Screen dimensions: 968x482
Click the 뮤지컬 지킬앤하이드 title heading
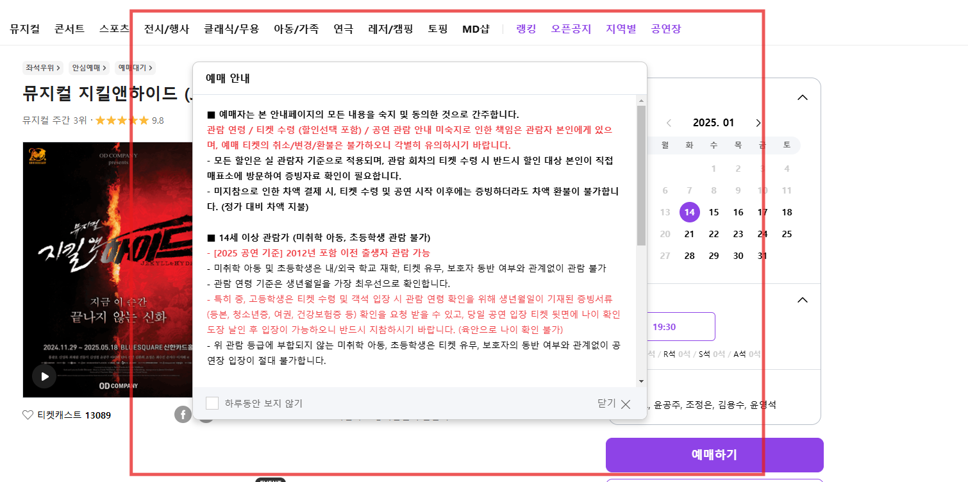pyautogui.click(x=108, y=94)
